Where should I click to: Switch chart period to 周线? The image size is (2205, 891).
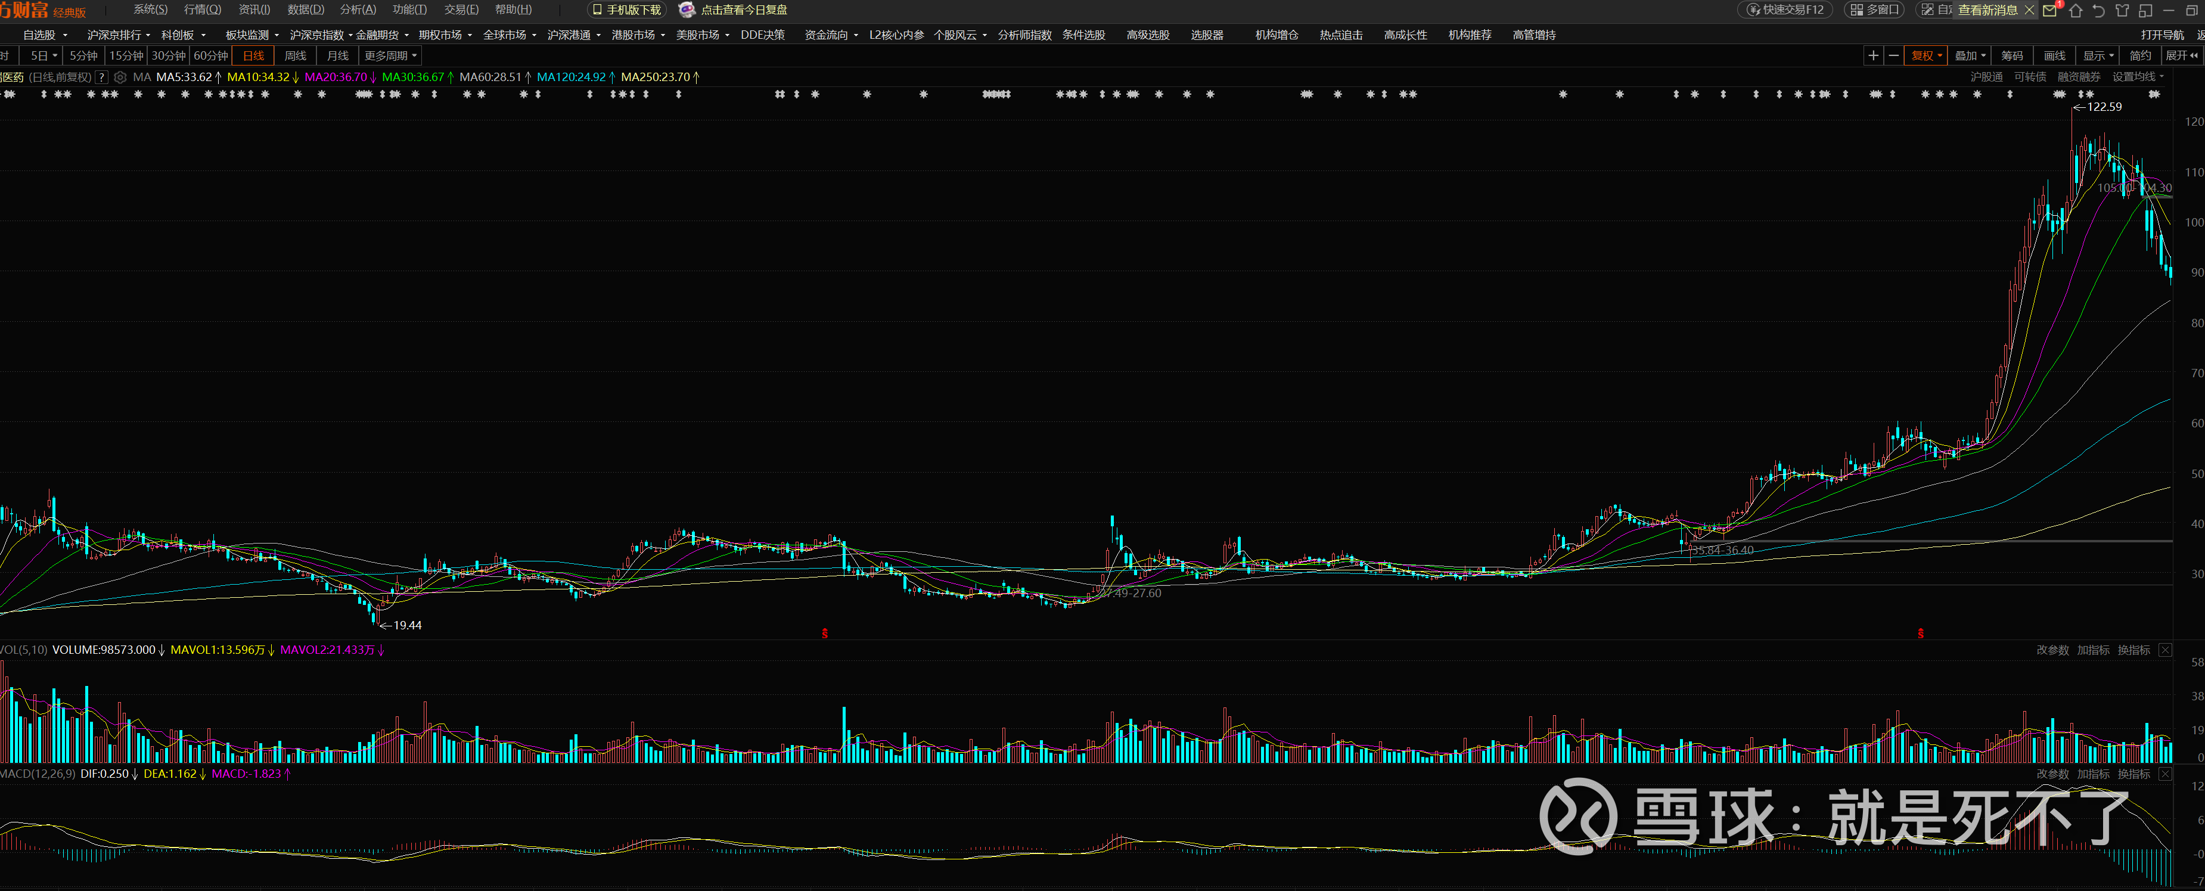click(296, 55)
